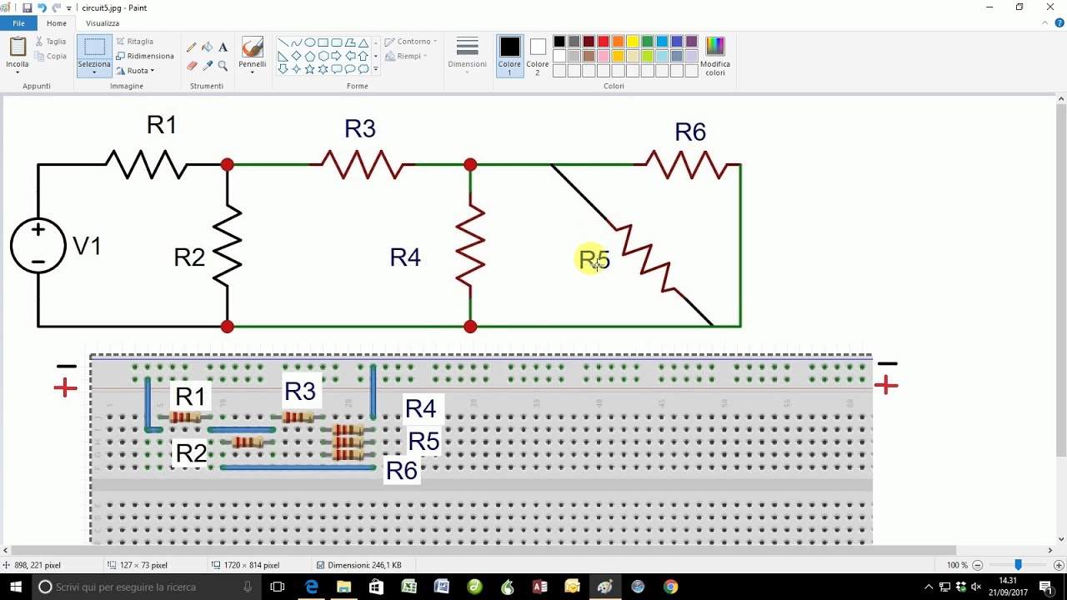The width and height of the screenshot is (1067, 600).
Task: Choose the straight line shape
Action: pos(283,42)
